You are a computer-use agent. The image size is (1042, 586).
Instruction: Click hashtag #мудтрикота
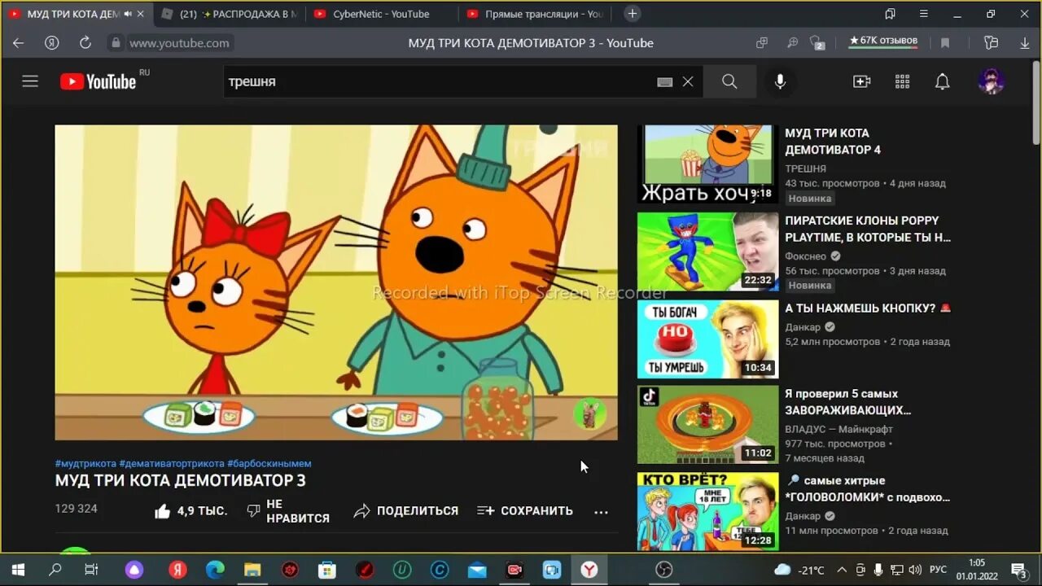coord(85,464)
